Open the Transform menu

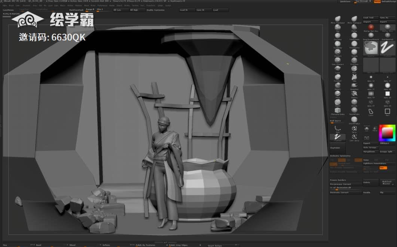click(x=151, y=5)
